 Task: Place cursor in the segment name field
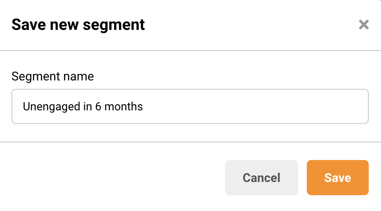click(x=190, y=106)
